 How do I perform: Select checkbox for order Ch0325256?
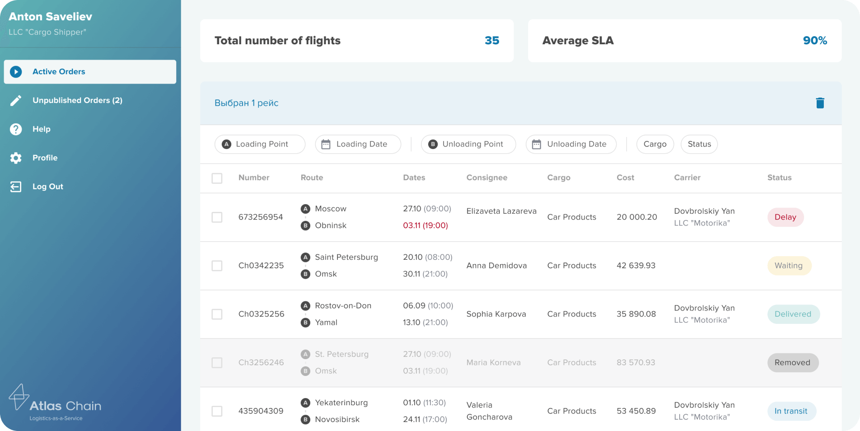[x=217, y=314]
